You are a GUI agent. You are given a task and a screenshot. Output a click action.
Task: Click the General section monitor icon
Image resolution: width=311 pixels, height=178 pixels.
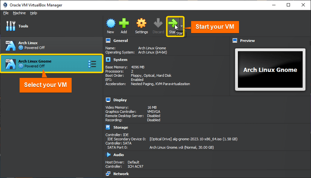pyautogui.click(x=108, y=41)
